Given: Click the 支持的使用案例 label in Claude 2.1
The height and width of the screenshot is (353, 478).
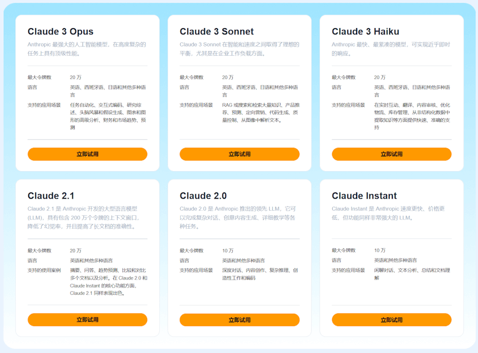Looking at the screenshot, I should pos(44,270).
